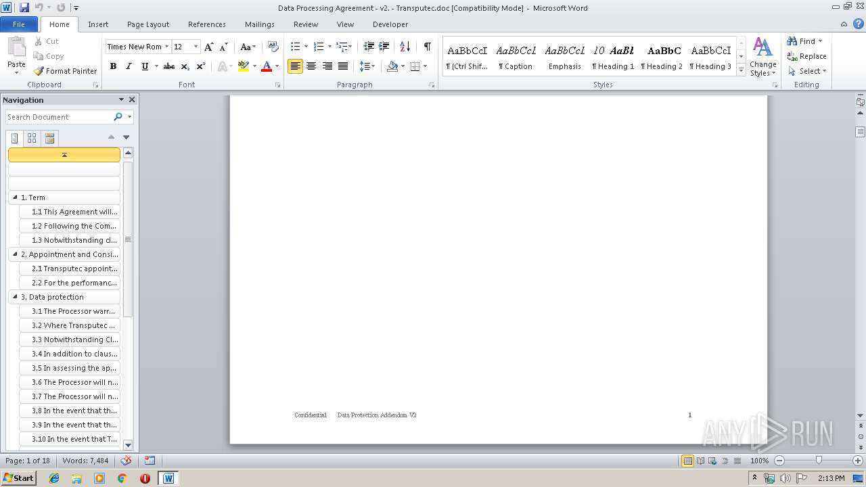Apply paragraph shading color
Image resolution: width=866 pixels, height=487 pixels.
(392, 66)
